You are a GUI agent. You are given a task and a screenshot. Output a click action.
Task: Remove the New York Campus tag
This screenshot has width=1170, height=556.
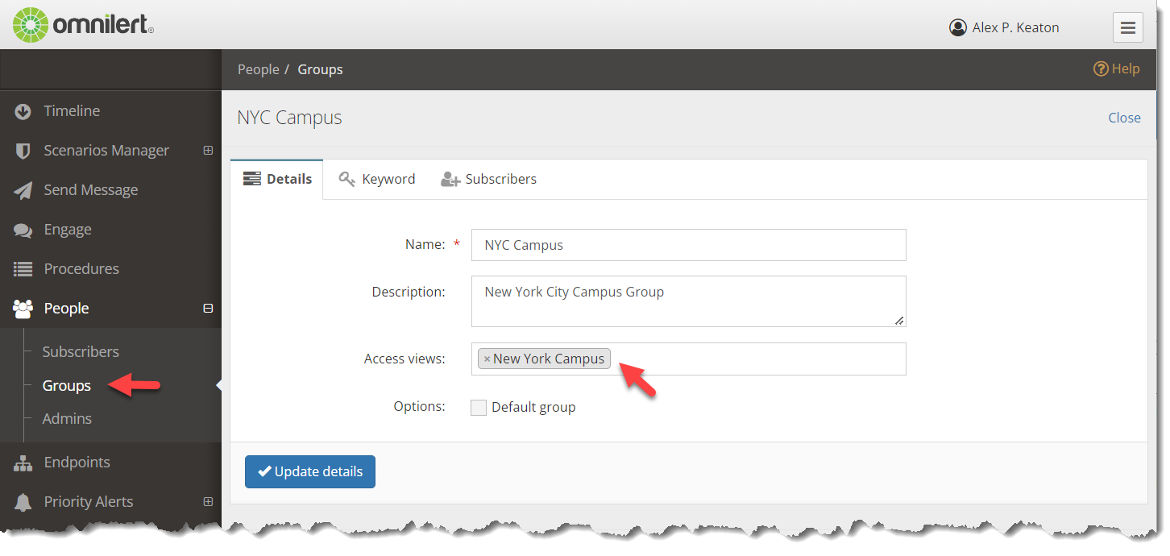(x=487, y=359)
